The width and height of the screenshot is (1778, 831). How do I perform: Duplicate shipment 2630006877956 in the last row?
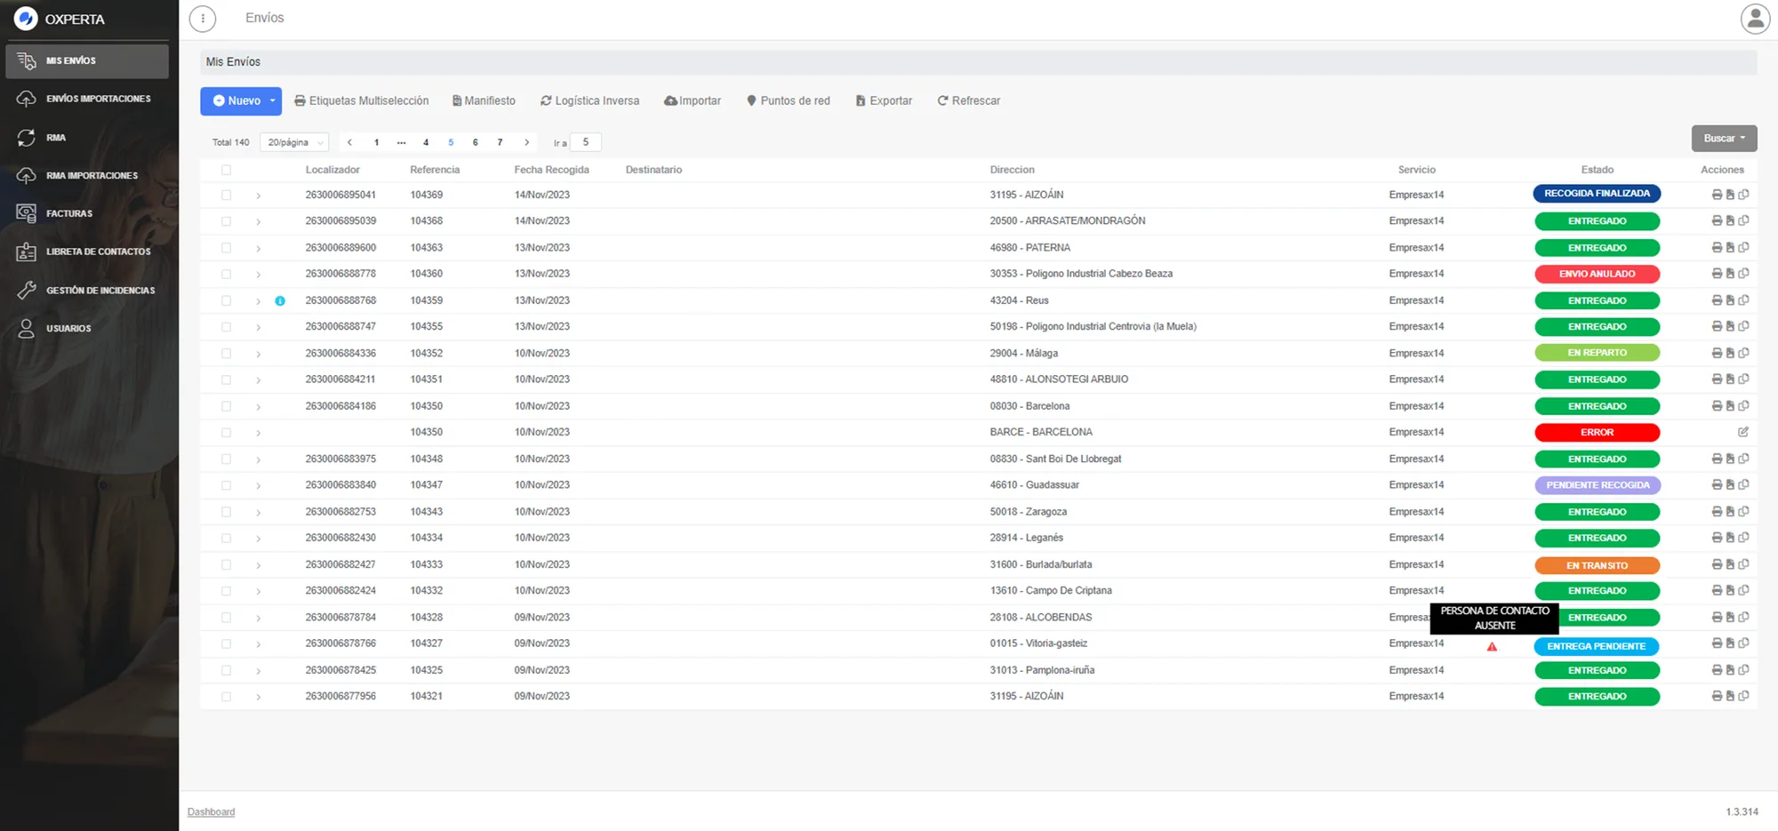coord(1743,696)
